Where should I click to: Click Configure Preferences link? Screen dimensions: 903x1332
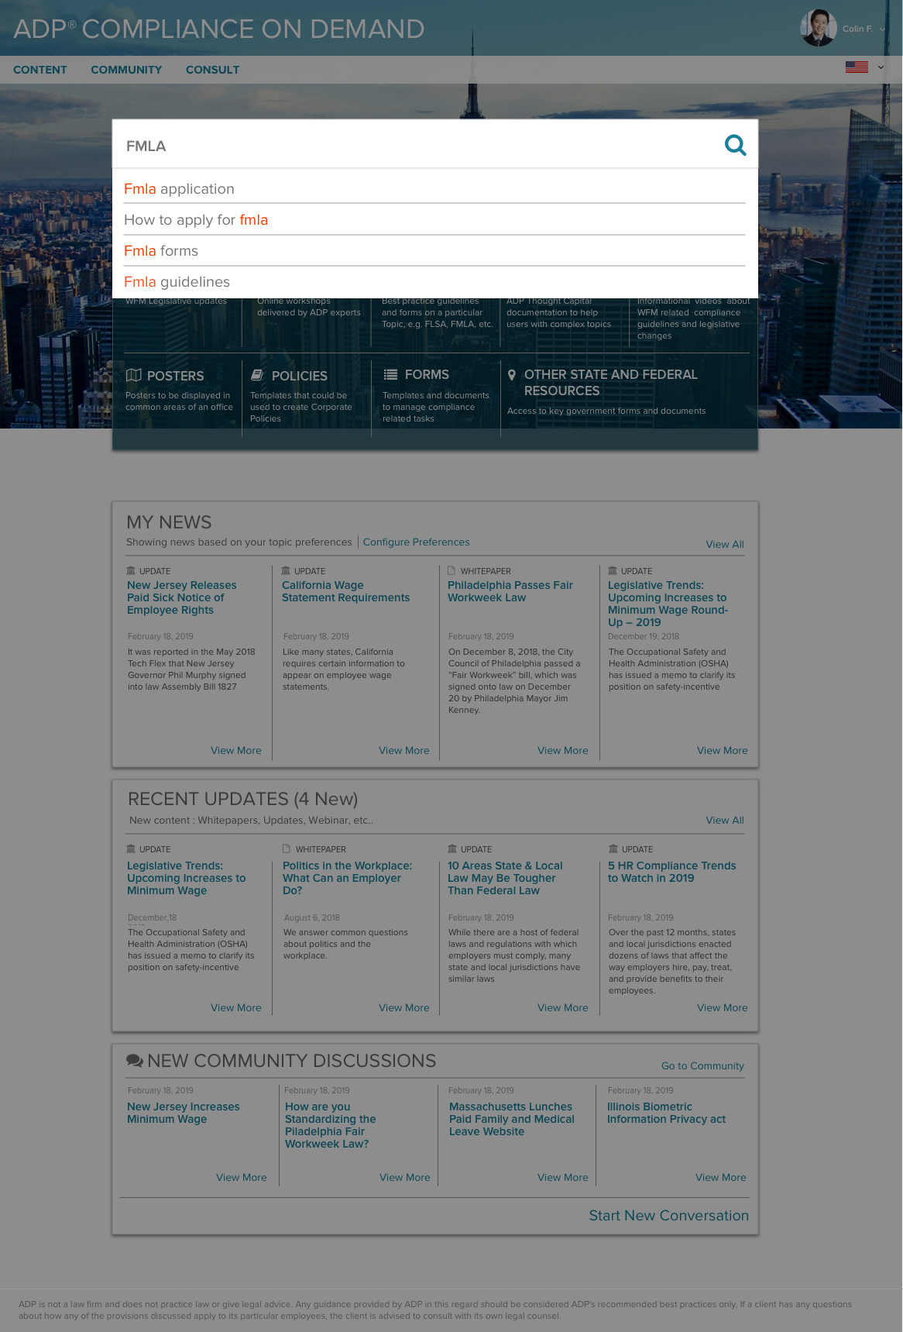pos(416,542)
